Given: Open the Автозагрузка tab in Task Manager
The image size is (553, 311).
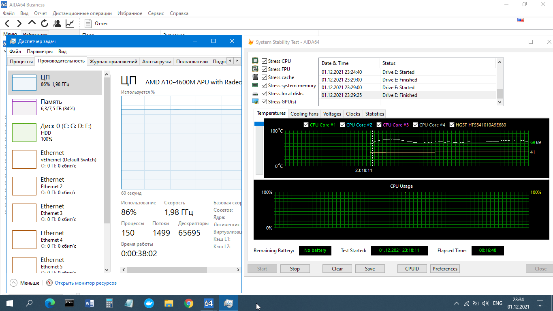Looking at the screenshot, I should pos(156,62).
